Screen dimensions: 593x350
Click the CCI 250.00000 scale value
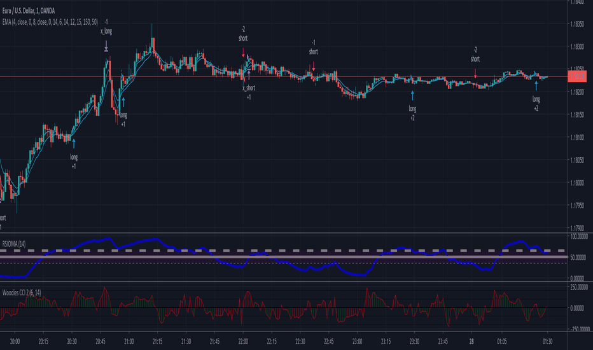(x=579, y=287)
